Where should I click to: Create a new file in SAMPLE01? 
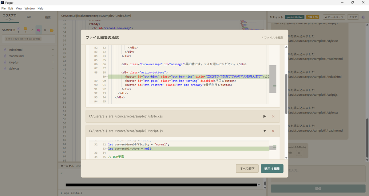pos(19,30)
